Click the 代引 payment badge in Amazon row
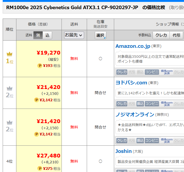Screen dimensions: 184x172 tap(132, 72)
